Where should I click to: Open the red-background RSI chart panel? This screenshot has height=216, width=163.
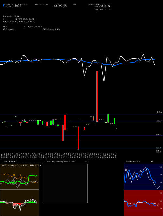click(143, 203)
